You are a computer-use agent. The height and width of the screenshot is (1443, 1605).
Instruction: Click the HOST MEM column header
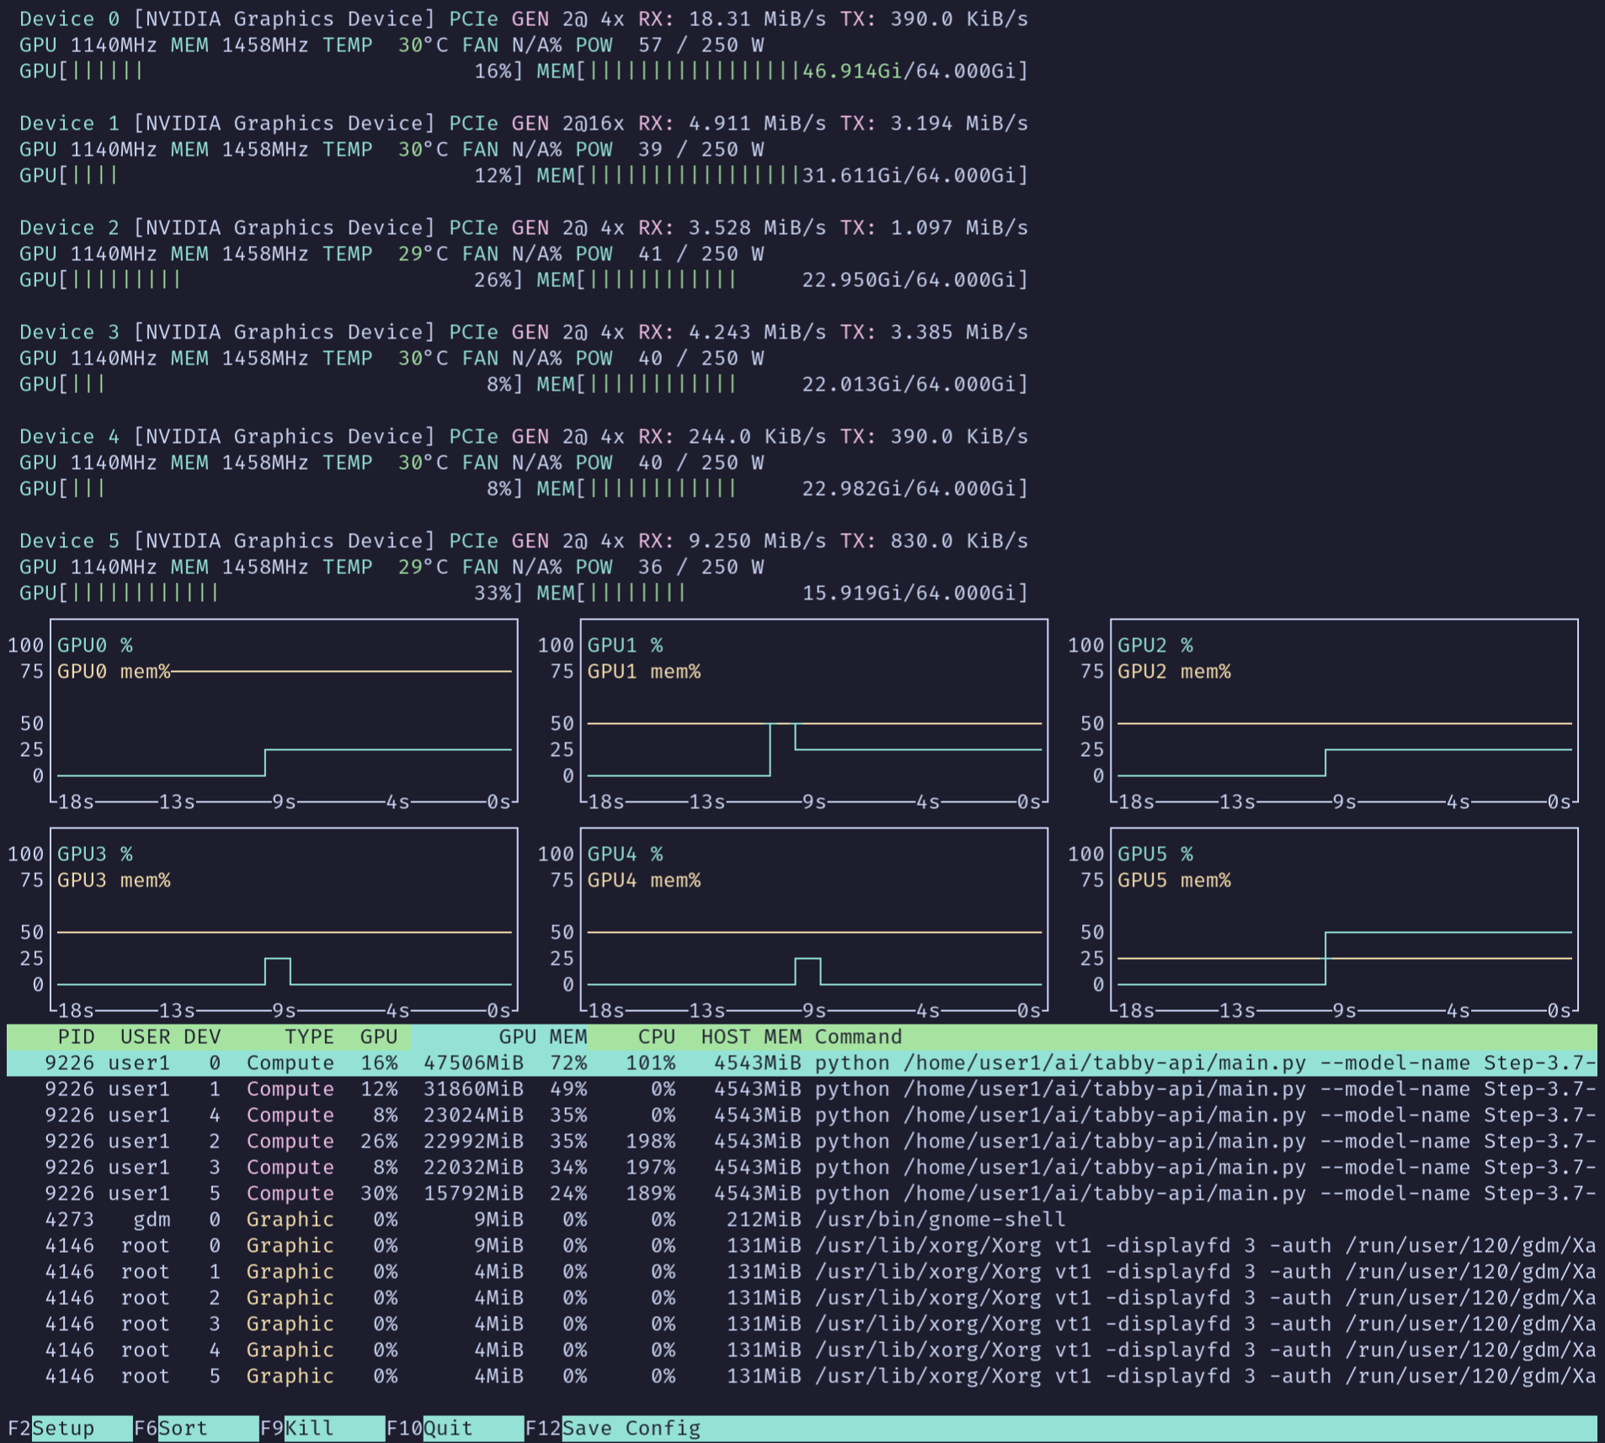coord(751,1036)
